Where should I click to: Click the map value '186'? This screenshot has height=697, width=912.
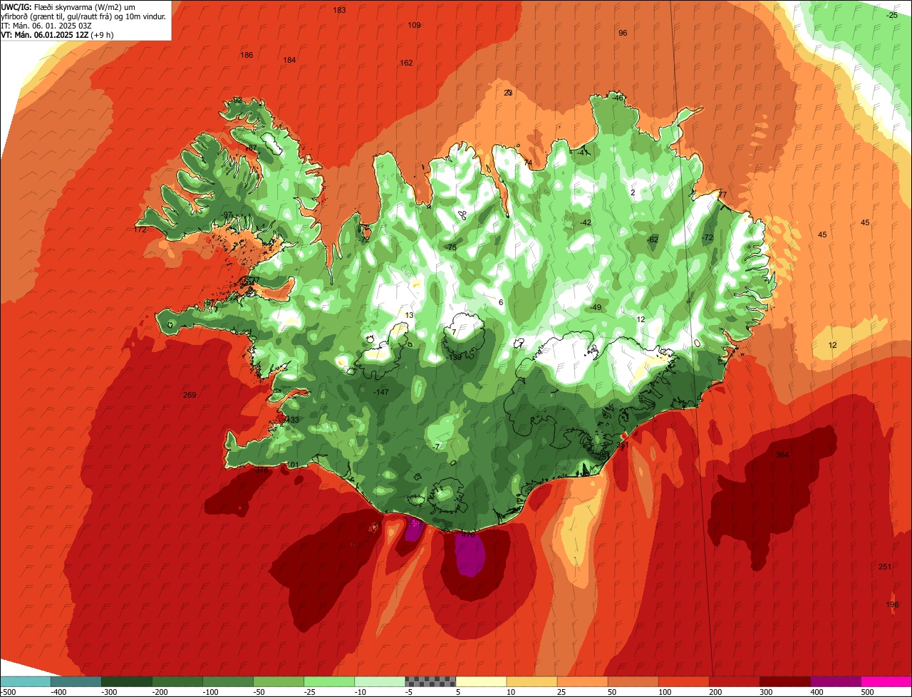[247, 55]
